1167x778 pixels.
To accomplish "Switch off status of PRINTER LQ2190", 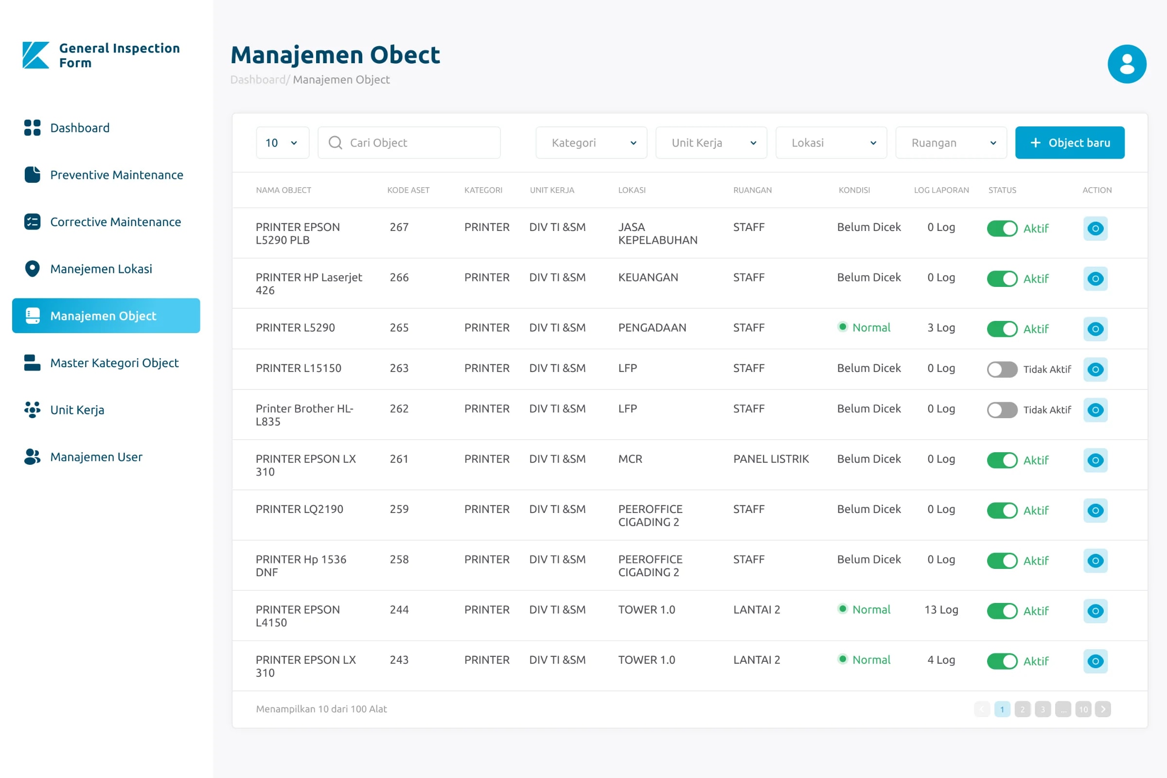I will coord(1002,510).
